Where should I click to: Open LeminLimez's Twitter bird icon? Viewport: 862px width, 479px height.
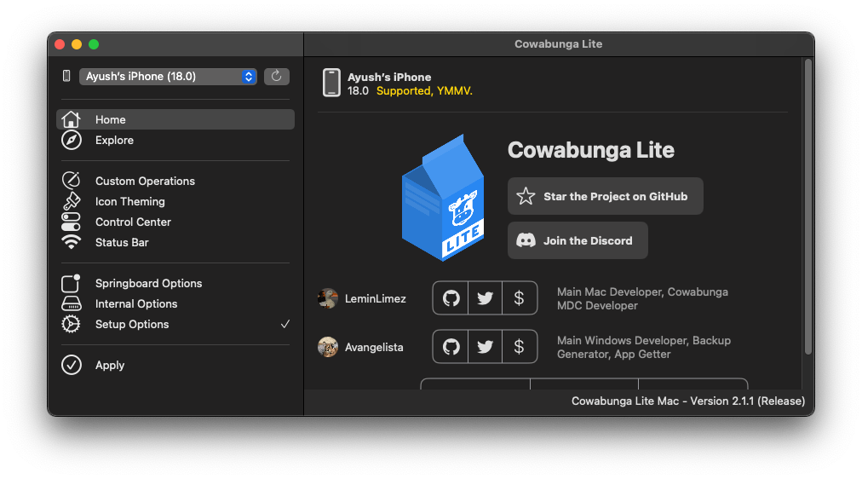click(485, 298)
